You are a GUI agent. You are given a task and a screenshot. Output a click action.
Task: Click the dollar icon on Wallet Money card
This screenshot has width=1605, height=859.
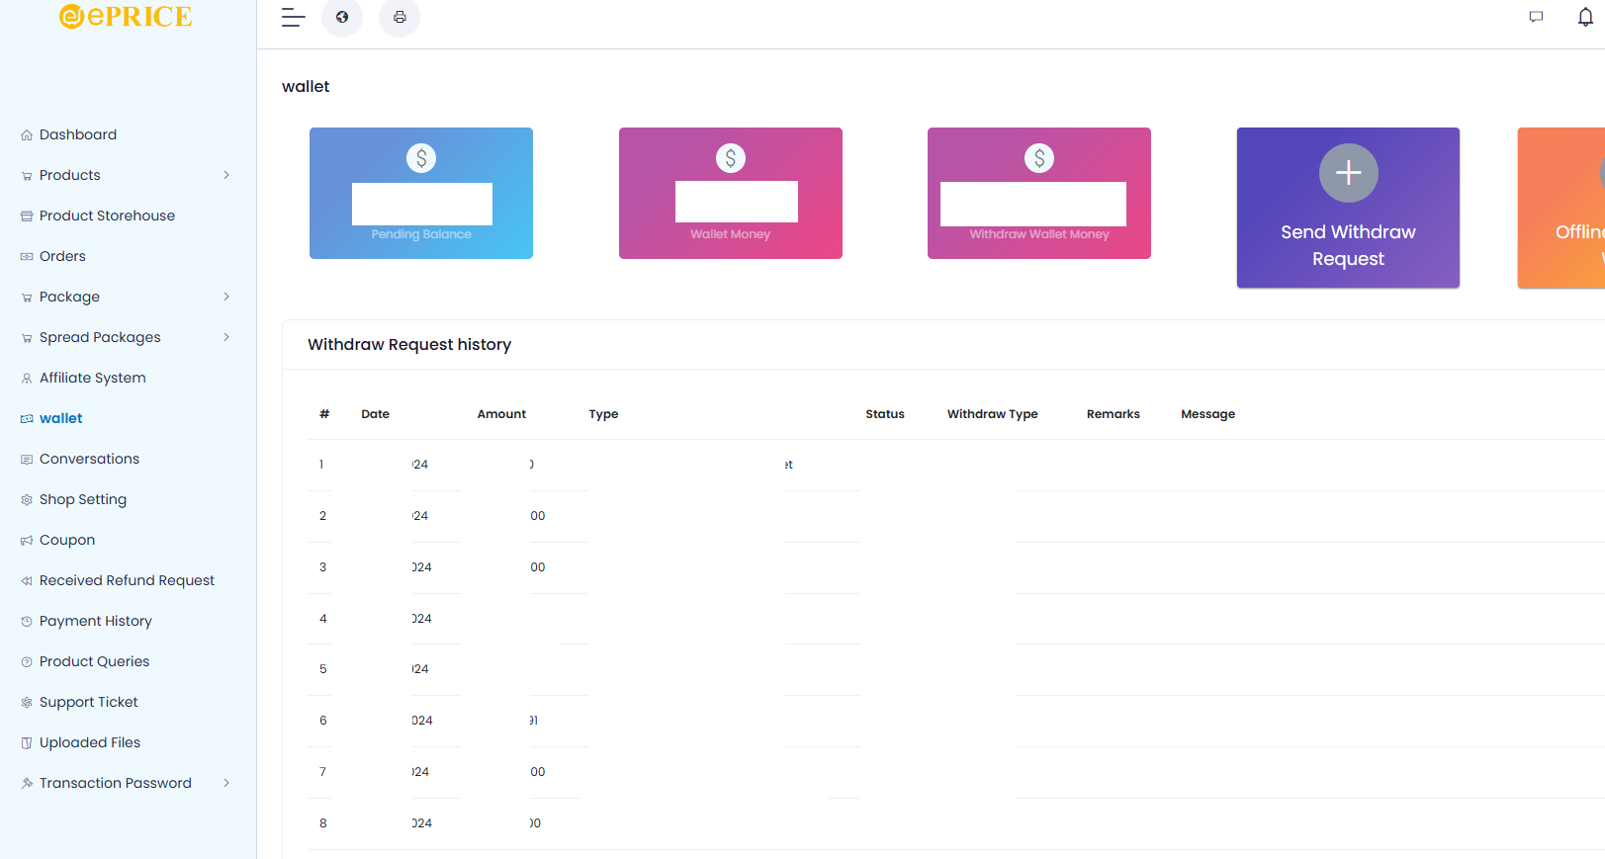click(731, 158)
